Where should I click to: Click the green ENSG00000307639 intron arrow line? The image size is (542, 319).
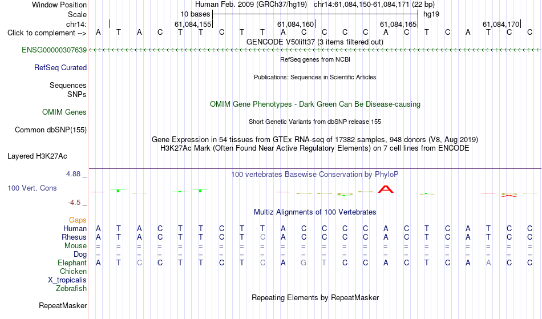(x=315, y=50)
